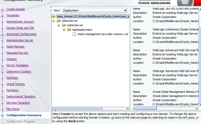Click tree panel scroll left arrow
This screenshot has width=201, height=124.
click(x=53, y=108)
